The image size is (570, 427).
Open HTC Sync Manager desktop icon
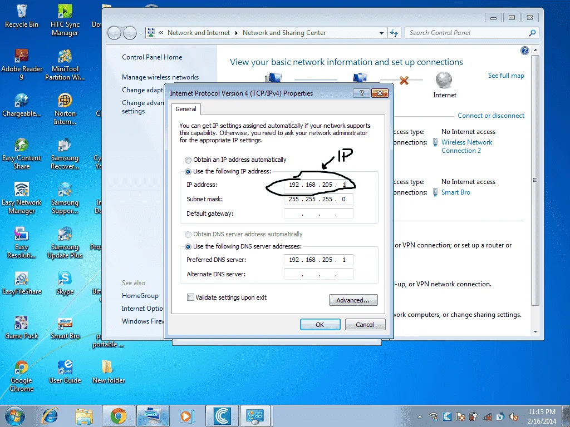click(x=65, y=20)
